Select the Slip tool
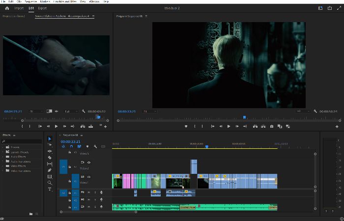This screenshot has width=344, height=221. [x=50, y=164]
